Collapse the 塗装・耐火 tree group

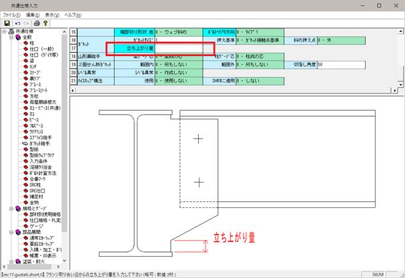tap(11, 261)
